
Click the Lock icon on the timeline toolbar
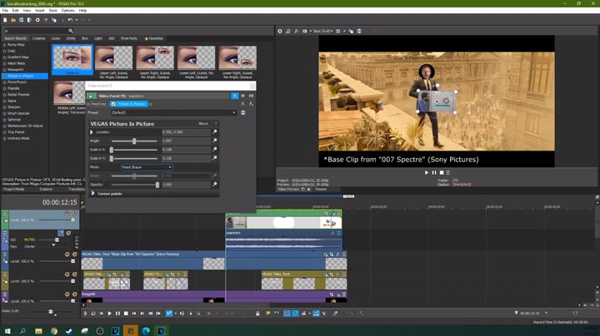click(x=257, y=314)
